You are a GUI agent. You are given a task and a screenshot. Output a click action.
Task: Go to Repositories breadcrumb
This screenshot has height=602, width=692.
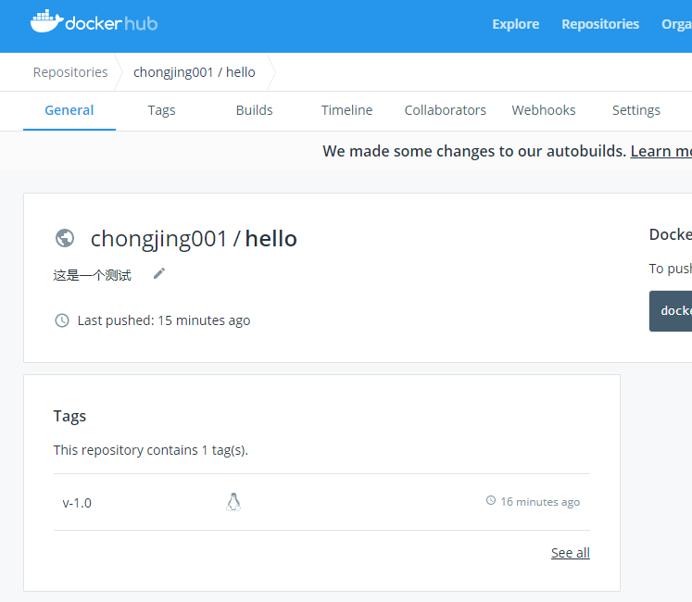tap(70, 72)
